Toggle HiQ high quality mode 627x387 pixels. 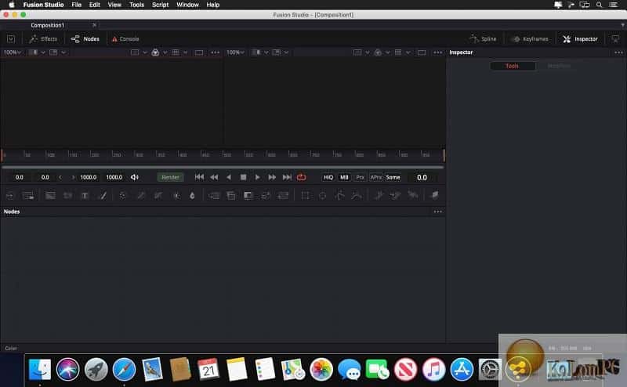coord(328,177)
